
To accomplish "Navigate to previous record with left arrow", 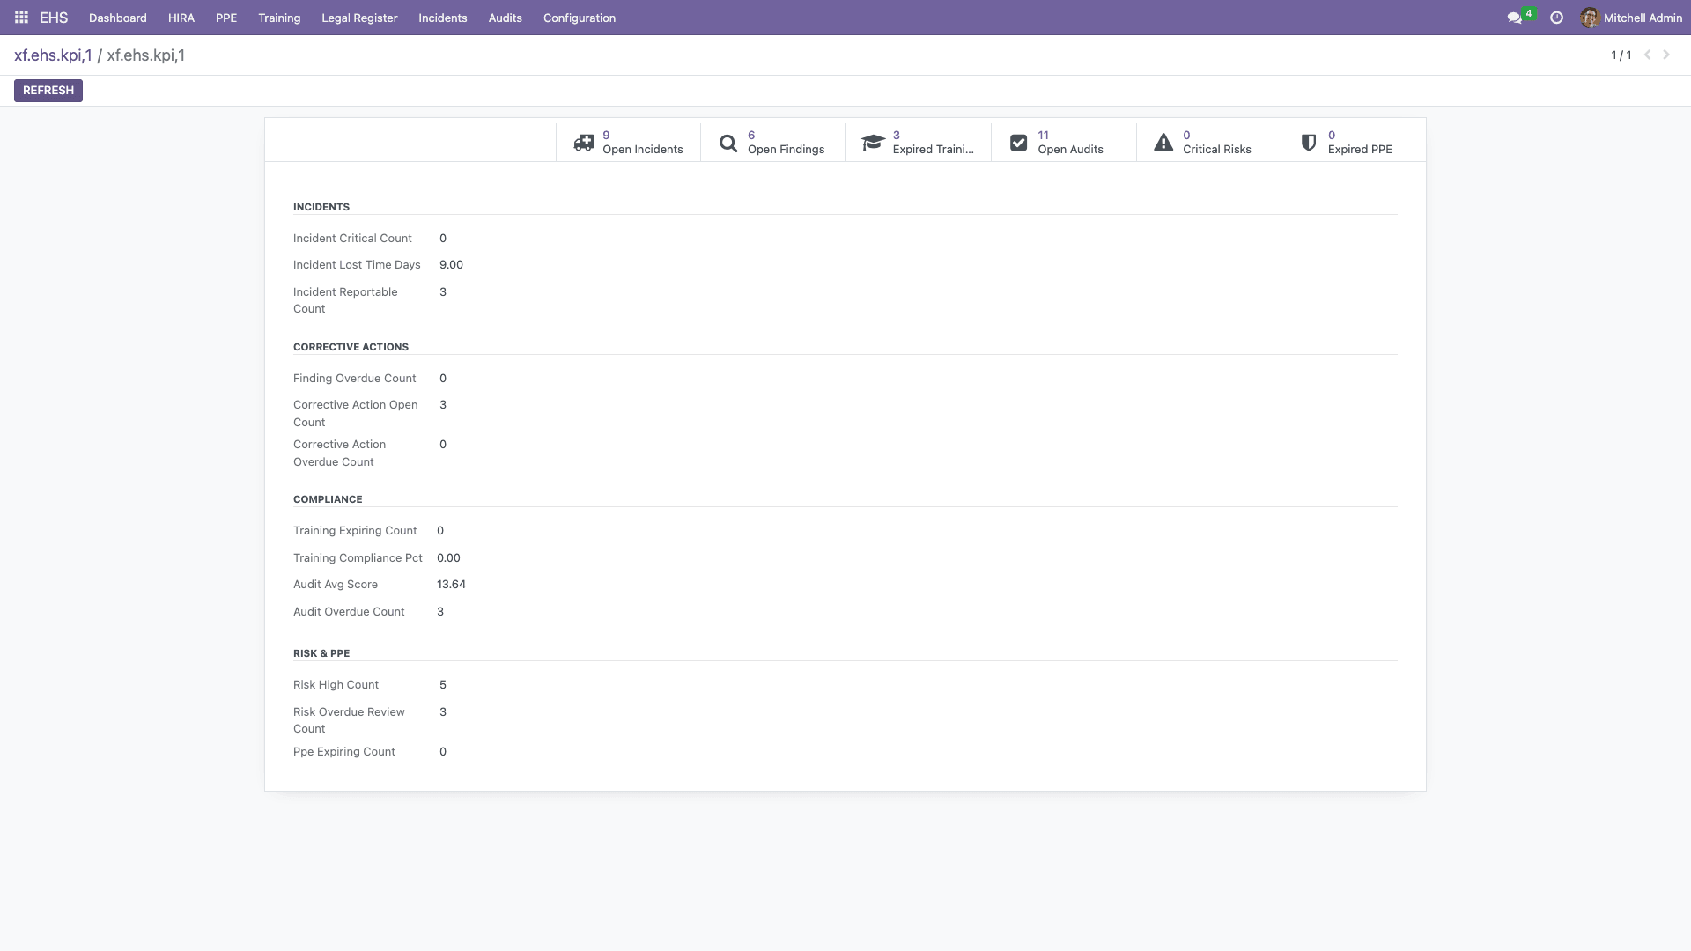I will click(x=1647, y=54).
